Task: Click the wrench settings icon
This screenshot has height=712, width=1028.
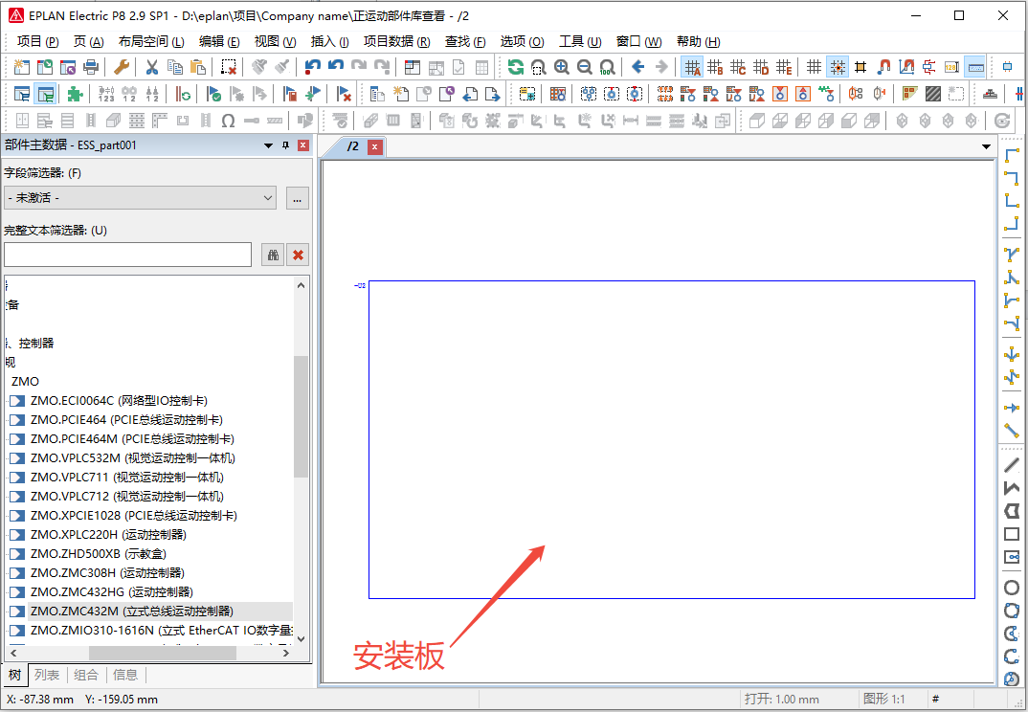Action: (121, 67)
